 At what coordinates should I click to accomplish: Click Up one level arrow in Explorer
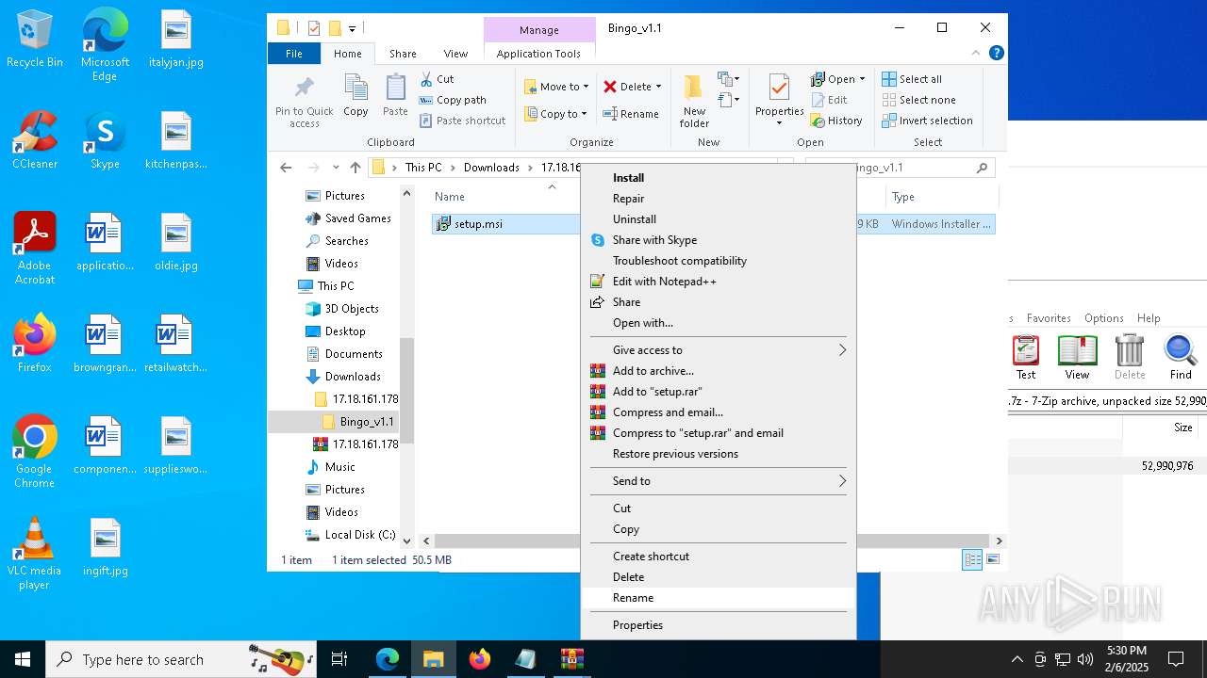(x=355, y=168)
